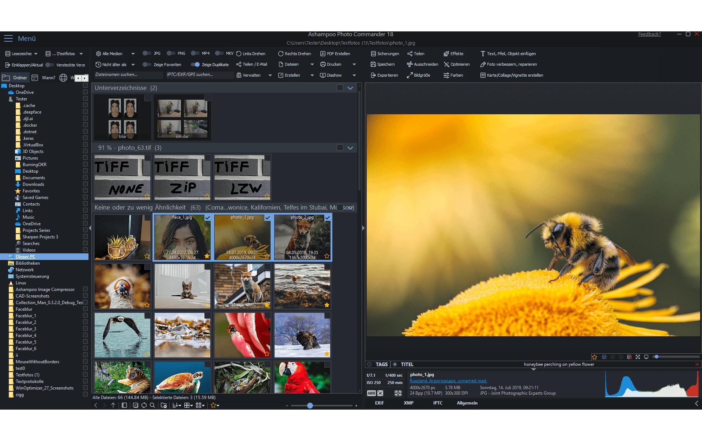Open the hamburger Menü icon
The image size is (702, 441).
click(x=8, y=38)
